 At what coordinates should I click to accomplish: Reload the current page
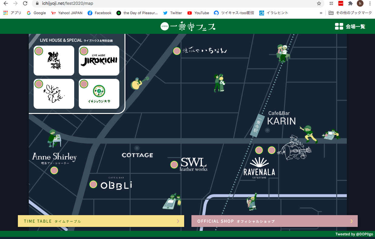coord(25,3)
